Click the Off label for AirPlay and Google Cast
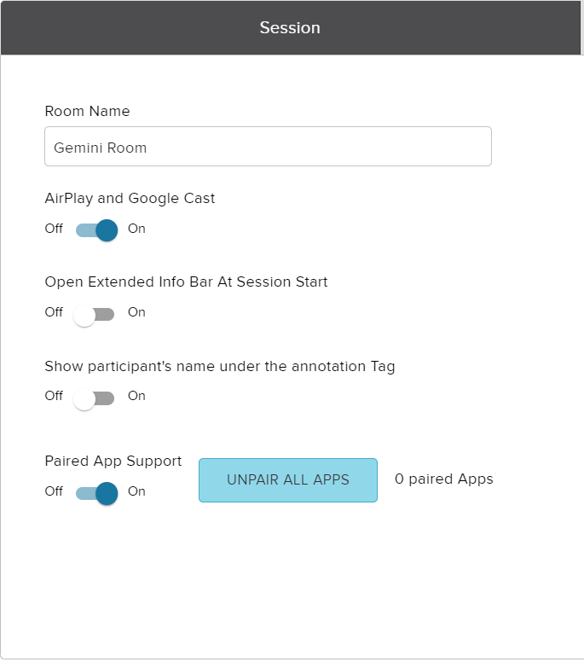 tap(54, 229)
